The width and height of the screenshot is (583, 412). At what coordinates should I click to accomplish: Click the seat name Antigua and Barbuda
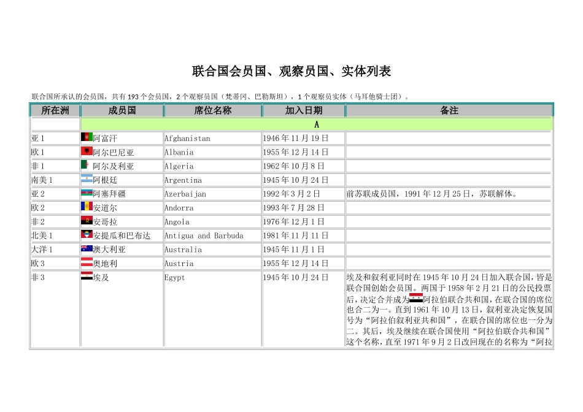(204, 235)
